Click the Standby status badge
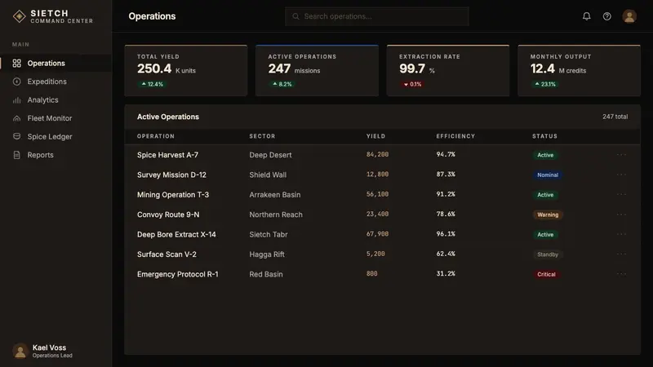The image size is (653, 367). (x=548, y=254)
